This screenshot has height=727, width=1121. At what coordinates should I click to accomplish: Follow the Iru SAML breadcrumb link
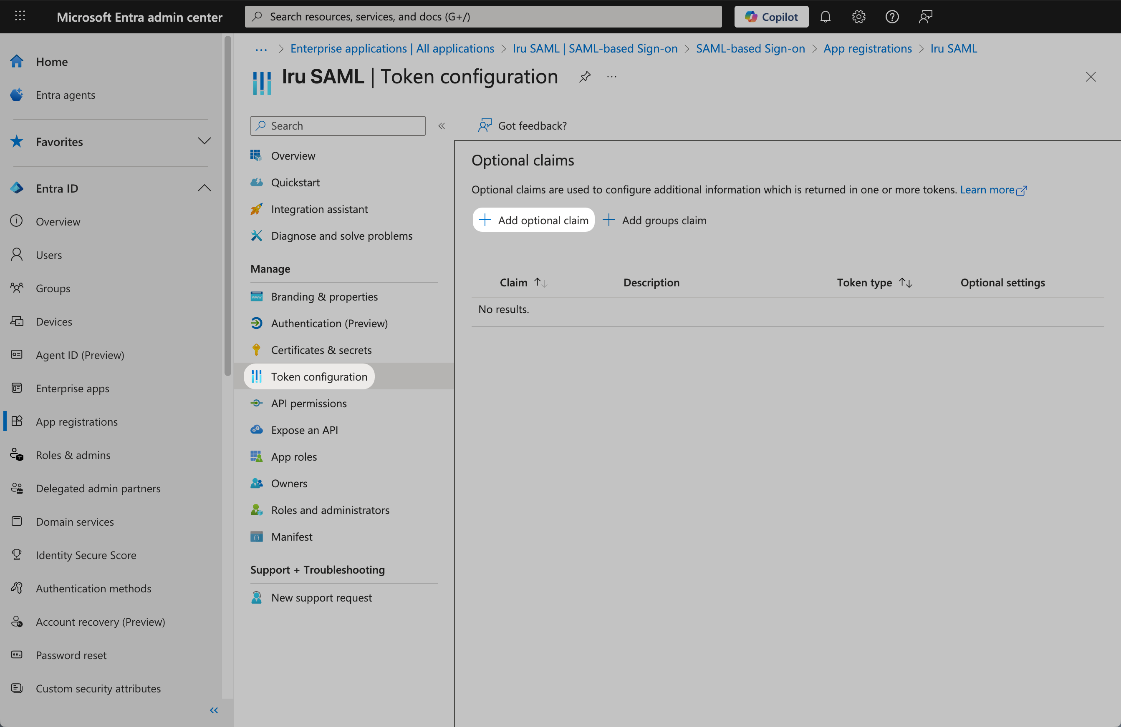(x=954, y=48)
